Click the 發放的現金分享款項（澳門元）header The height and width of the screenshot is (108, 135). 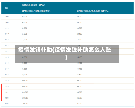[33, 5]
